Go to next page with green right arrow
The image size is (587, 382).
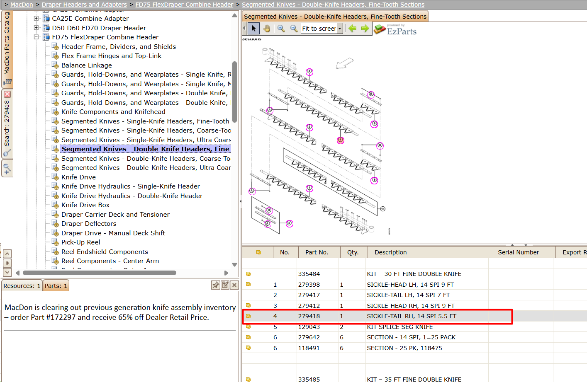tap(365, 29)
